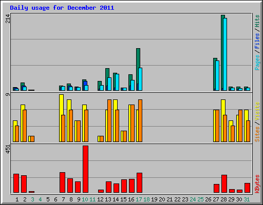The height and width of the screenshot is (205, 263).
Task: Click day label 5 on the axis
Action: [x=48, y=199]
